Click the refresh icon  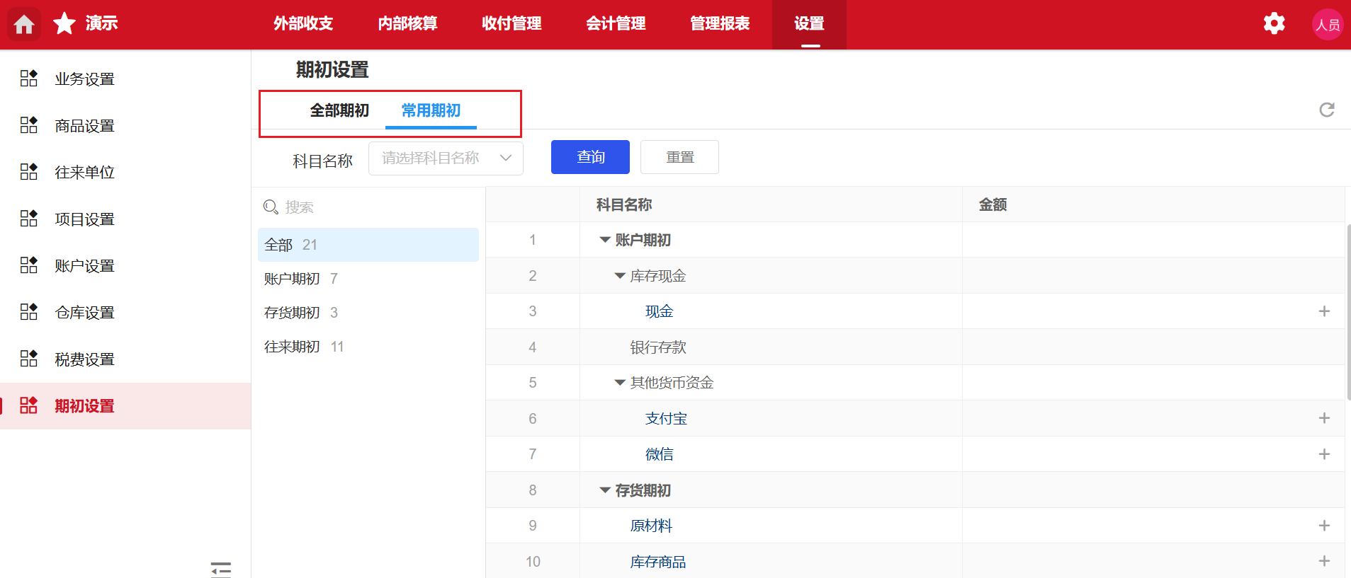[x=1326, y=110]
